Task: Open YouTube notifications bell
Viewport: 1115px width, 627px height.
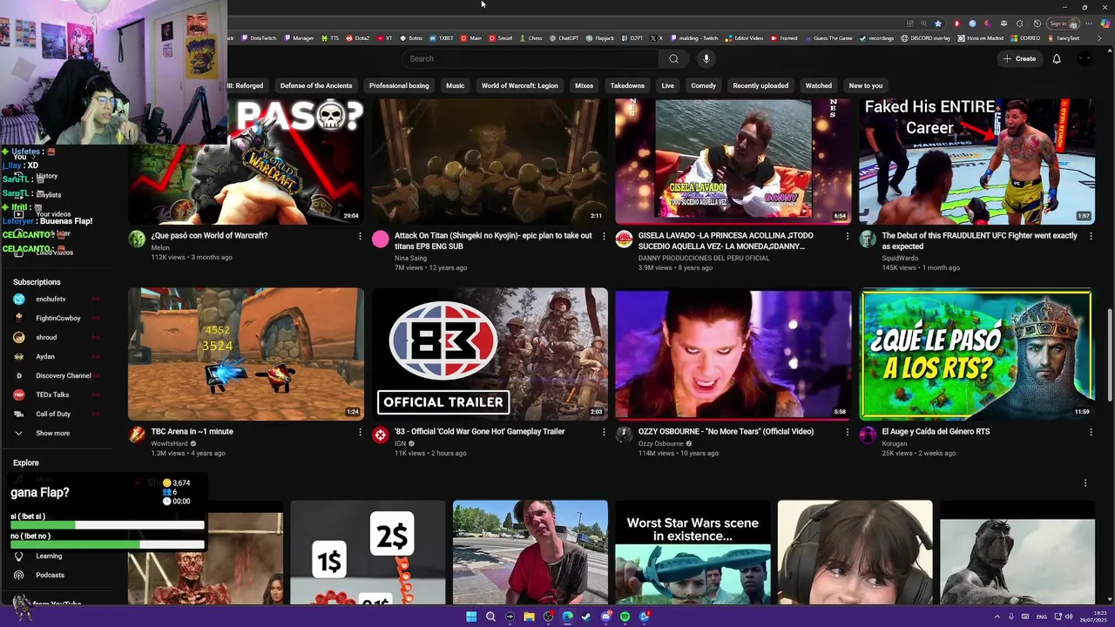Action: click(x=1057, y=58)
